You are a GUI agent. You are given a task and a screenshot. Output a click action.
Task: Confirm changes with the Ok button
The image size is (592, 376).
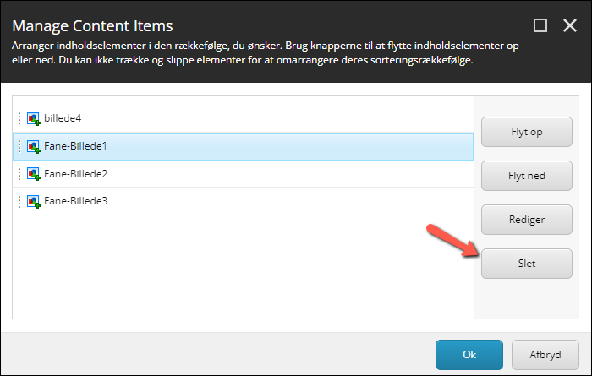pyautogui.click(x=469, y=355)
